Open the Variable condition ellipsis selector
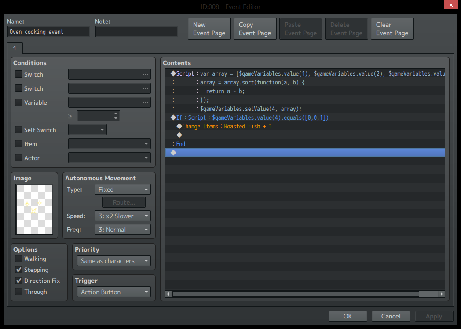Viewport: 461px width, 329px height. click(x=146, y=102)
